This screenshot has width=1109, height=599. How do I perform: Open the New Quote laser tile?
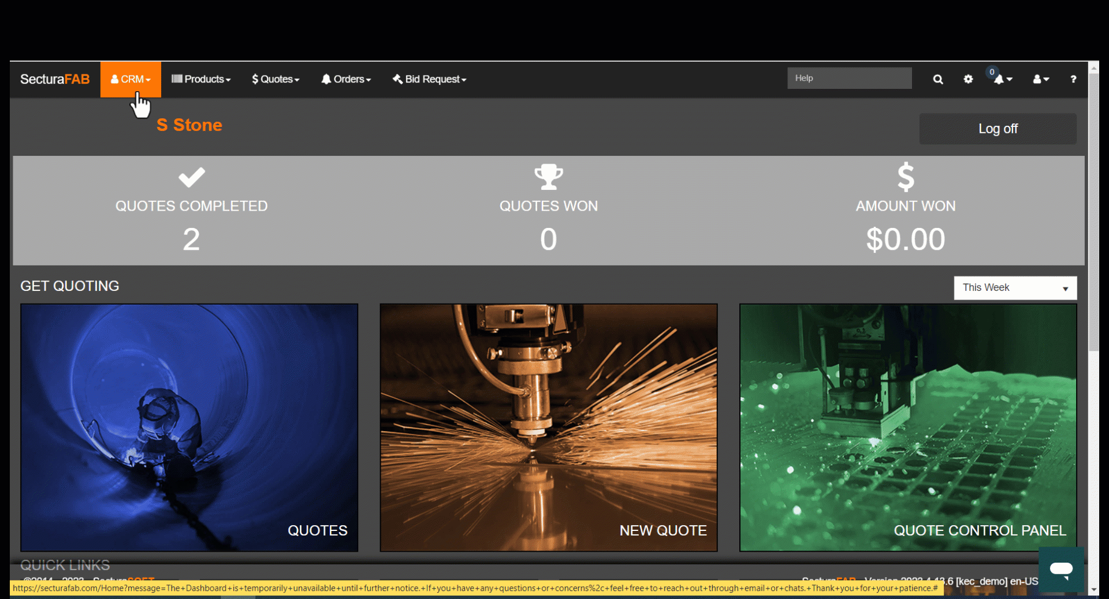pyautogui.click(x=548, y=428)
